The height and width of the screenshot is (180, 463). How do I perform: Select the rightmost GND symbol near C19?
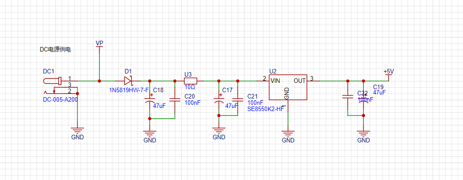pos(363,137)
